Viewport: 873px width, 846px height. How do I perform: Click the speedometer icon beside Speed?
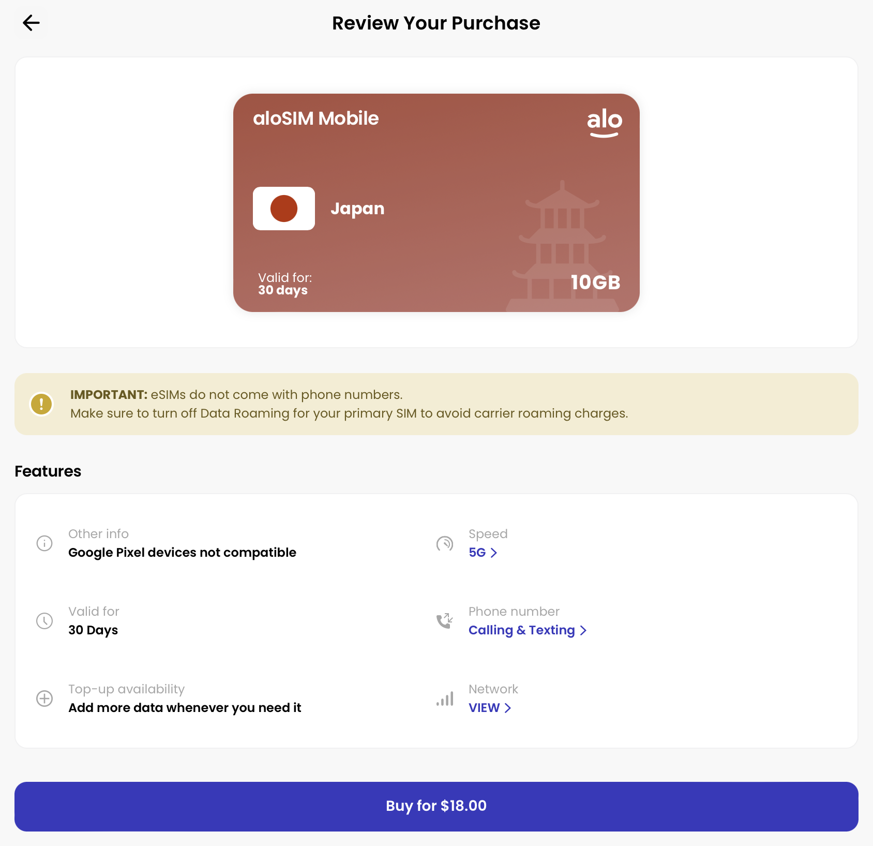(x=445, y=543)
